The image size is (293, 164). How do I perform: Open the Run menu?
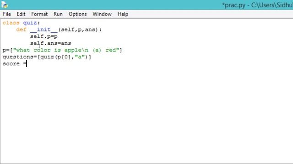coord(58,14)
